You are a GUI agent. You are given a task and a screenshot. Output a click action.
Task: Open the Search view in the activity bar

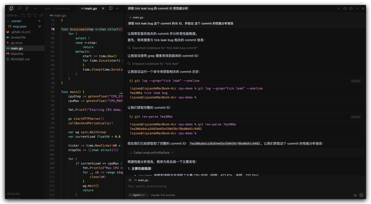(x=19, y=8)
